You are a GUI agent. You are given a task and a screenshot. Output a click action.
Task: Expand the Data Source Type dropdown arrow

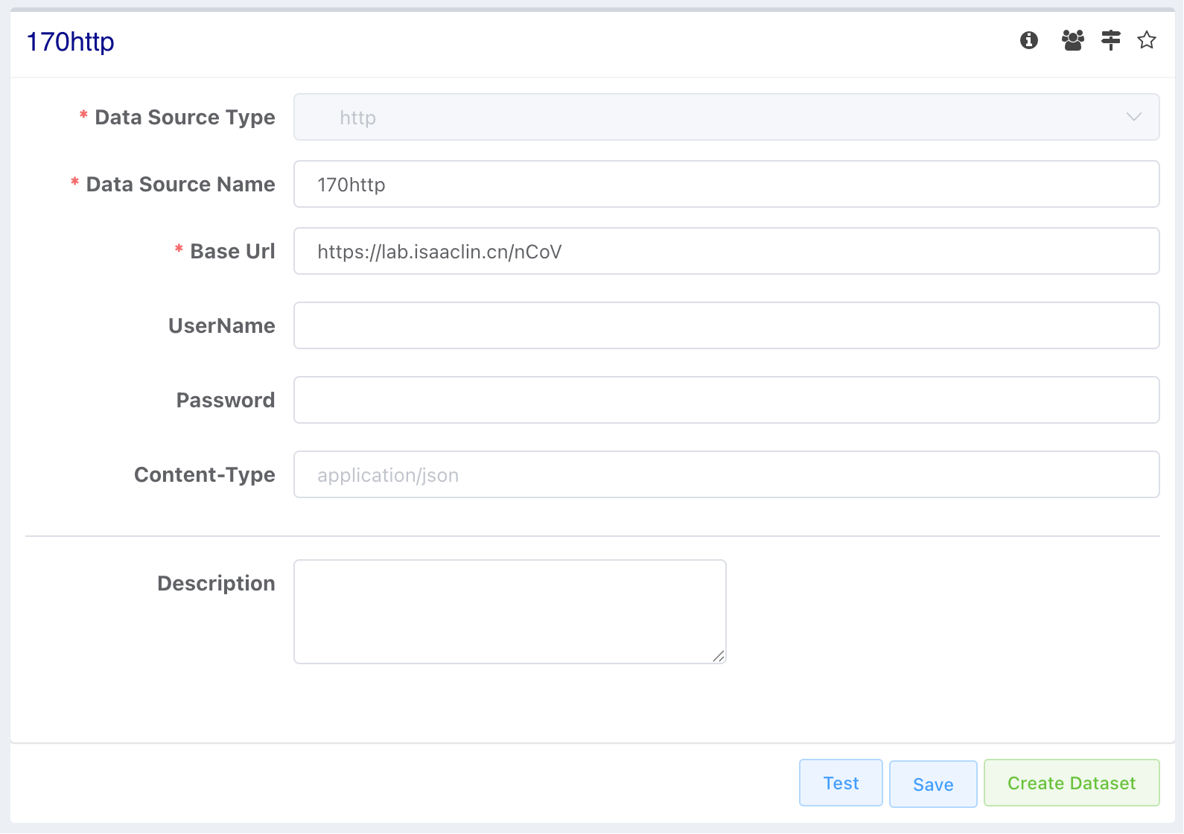pyautogui.click(x=1133, y=117)
